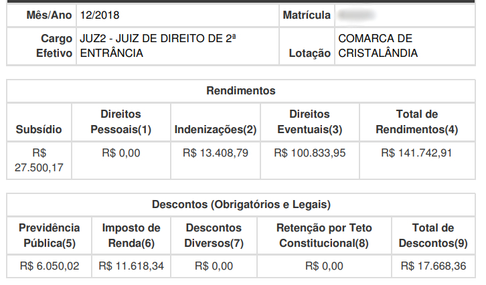
Task: Click the Rendimentos section header
Action: (241, 91)
